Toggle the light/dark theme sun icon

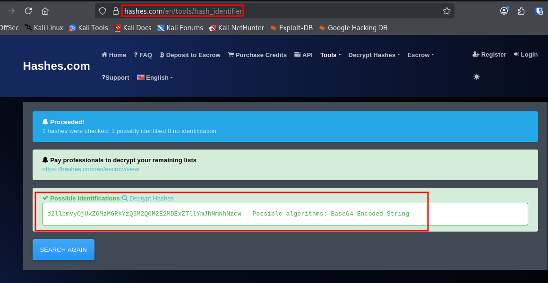[x=476, y=77]
